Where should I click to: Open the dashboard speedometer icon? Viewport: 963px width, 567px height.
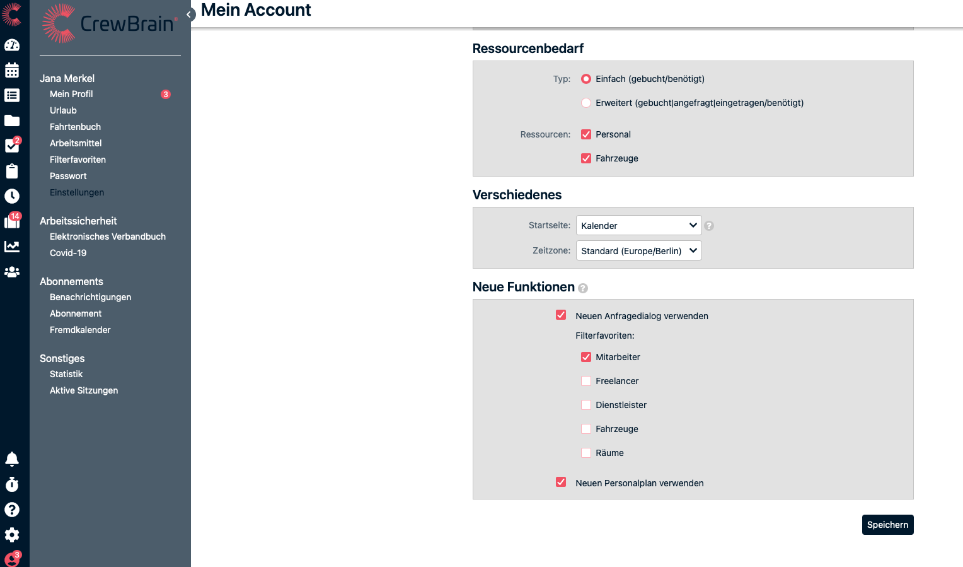(x=12, y=45)
